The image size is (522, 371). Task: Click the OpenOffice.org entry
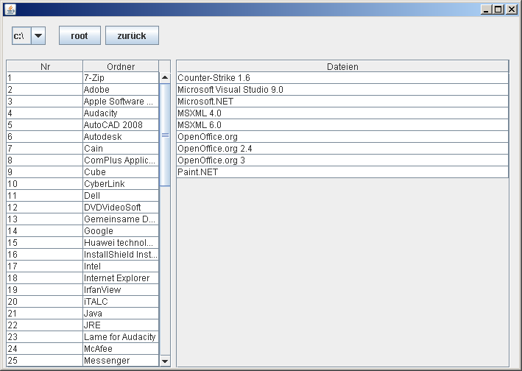click(342, 137)
